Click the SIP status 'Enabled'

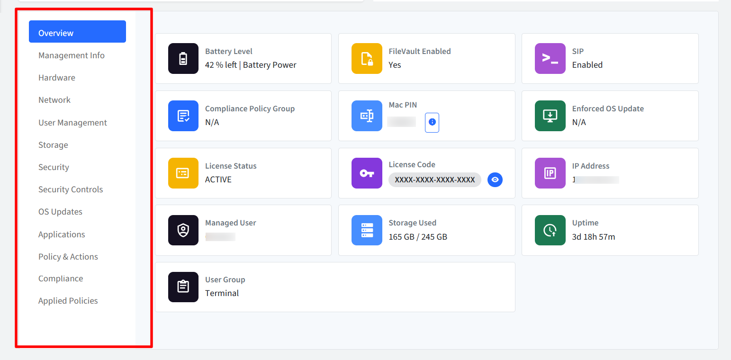[587, 65]
